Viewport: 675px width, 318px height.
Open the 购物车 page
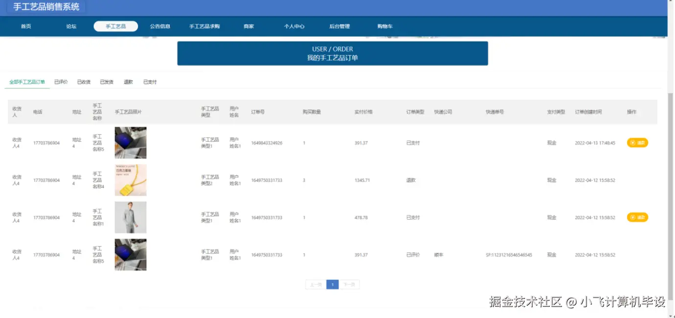[x=385, y=26]
